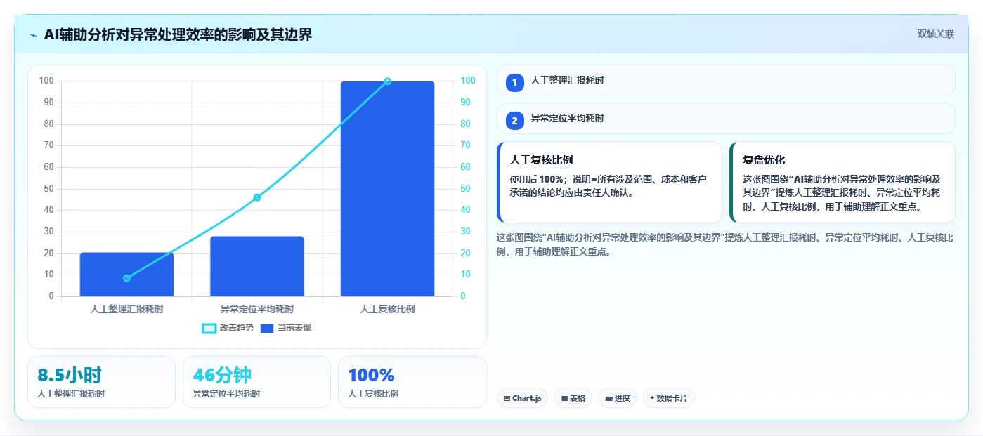
Task: Toggle the 当前表现 legend swatch
Action: coord(267,328)
